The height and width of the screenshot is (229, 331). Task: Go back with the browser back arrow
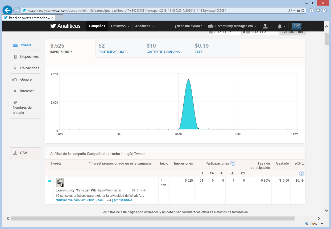[7, 10]
